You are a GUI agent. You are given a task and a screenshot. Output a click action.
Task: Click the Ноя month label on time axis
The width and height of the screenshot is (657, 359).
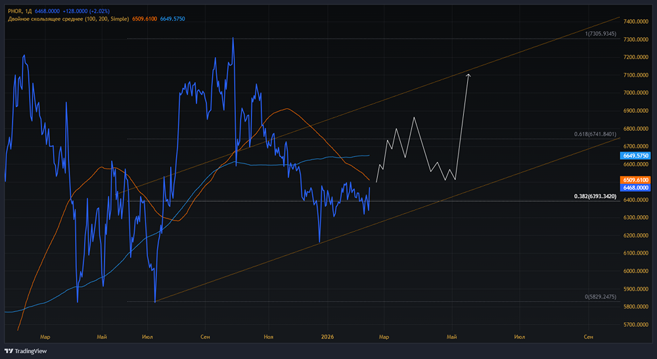(x=269, y=337)
